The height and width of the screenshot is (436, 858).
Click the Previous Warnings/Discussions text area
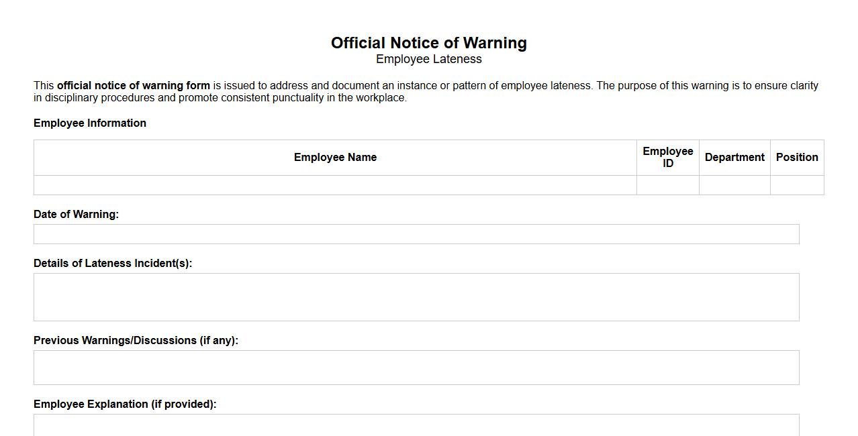[x=416, y=366]
